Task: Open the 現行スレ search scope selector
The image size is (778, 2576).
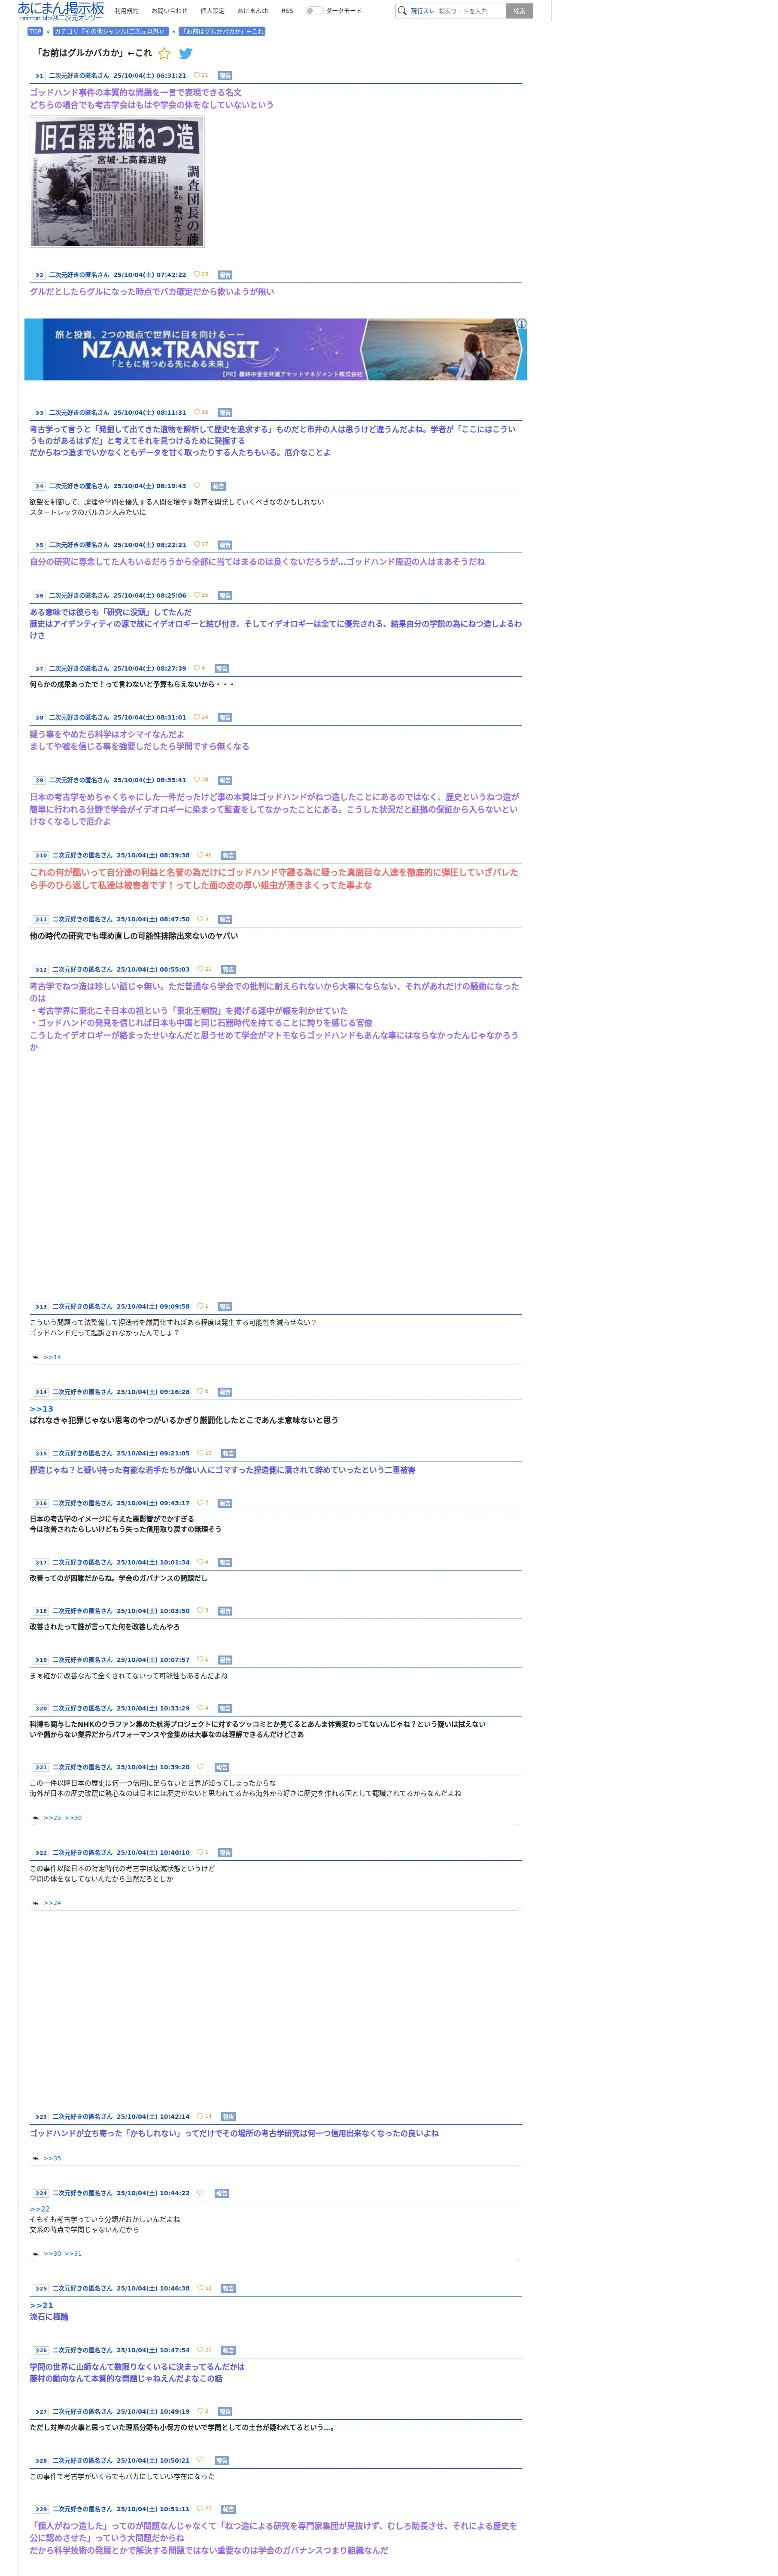Action: [422, 11]
